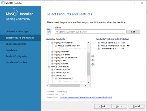Select MySQL For Excel in the tree
This screenshot has width=147, height=111.
tap(62, 55)
